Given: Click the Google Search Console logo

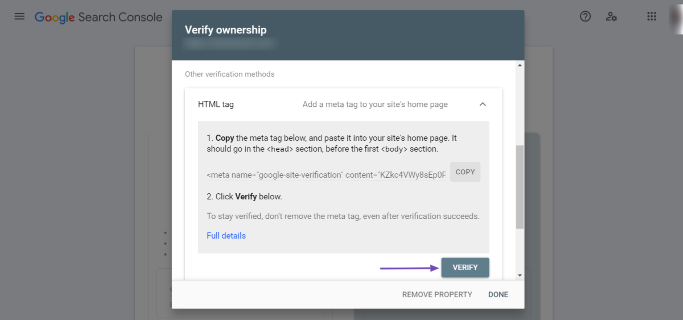Looking at the screenshot, I should (98, 16).
